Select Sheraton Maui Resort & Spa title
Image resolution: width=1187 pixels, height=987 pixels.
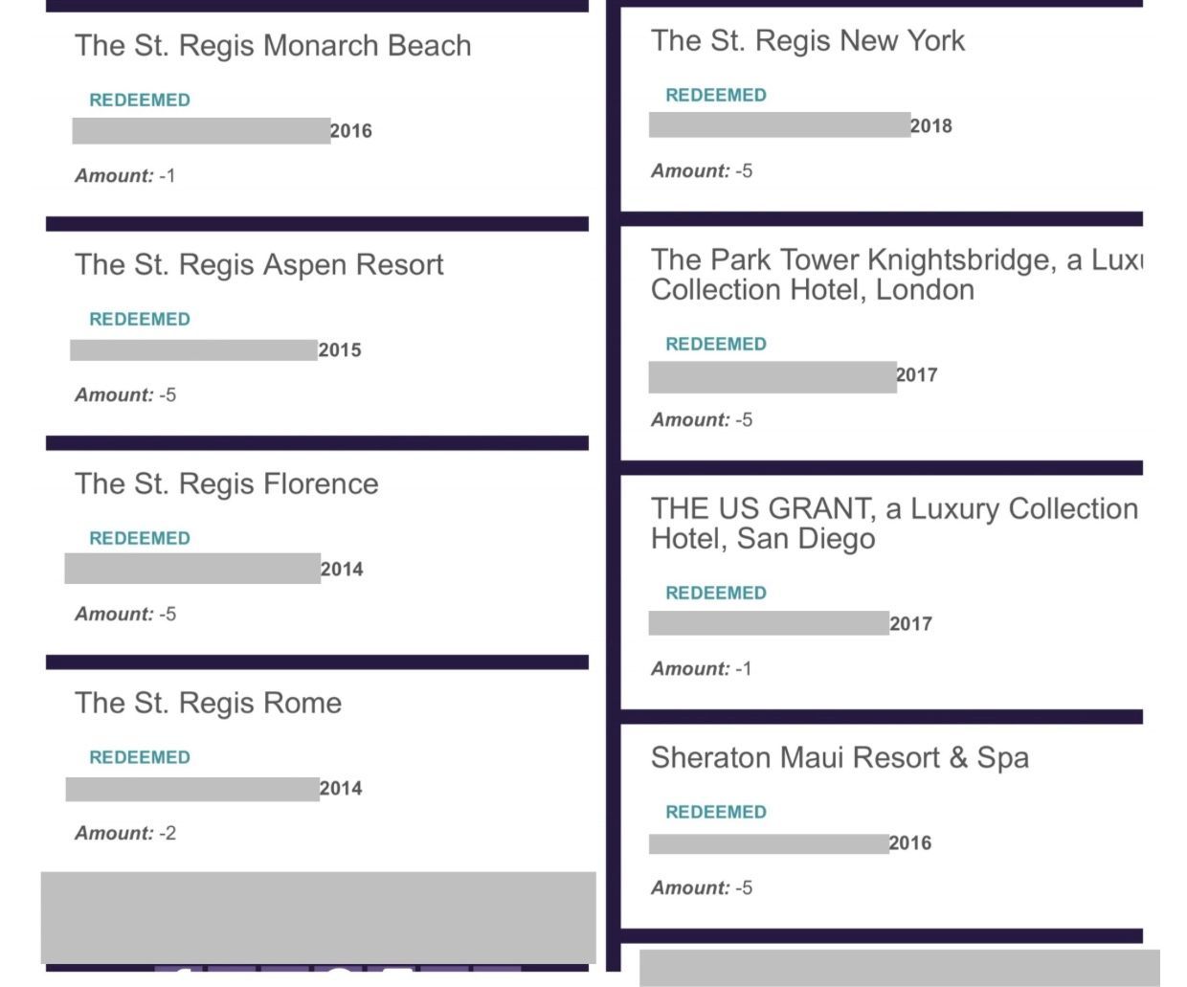click(840, 758)
